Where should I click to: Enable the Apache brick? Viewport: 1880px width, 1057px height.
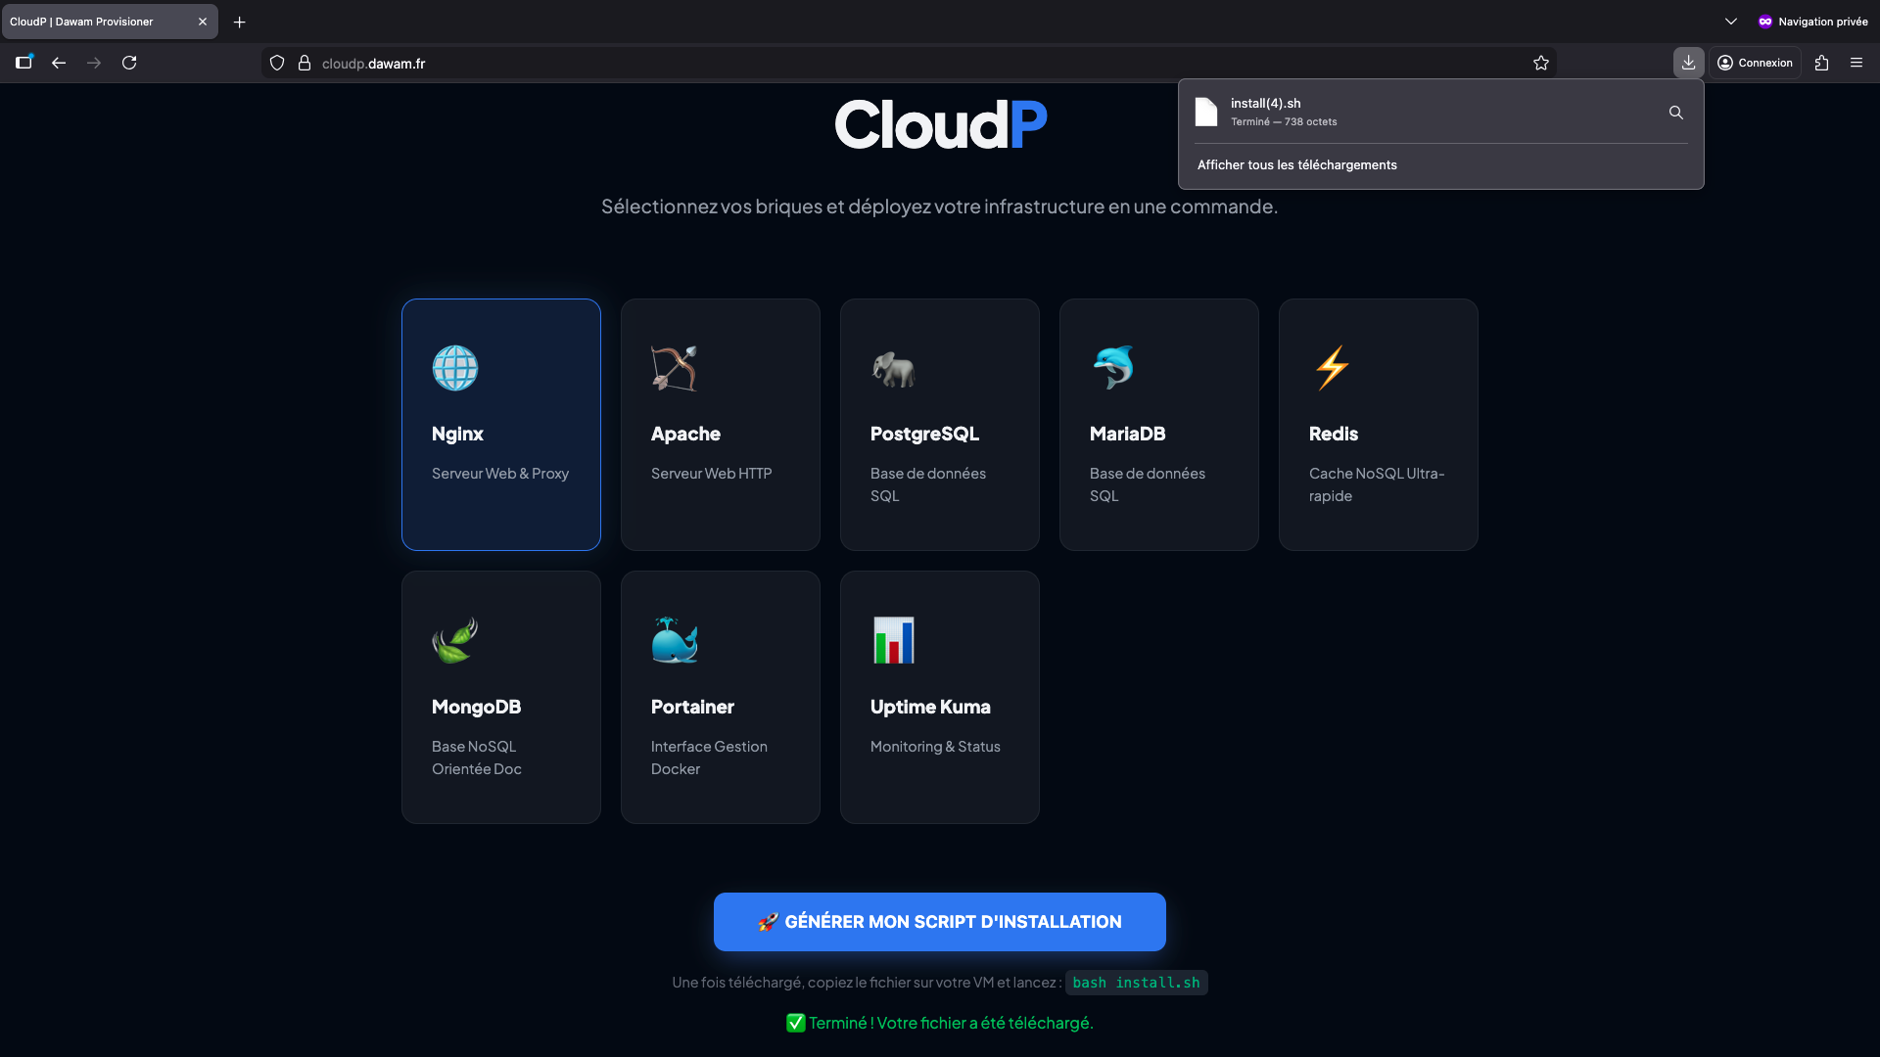point(720,424)
